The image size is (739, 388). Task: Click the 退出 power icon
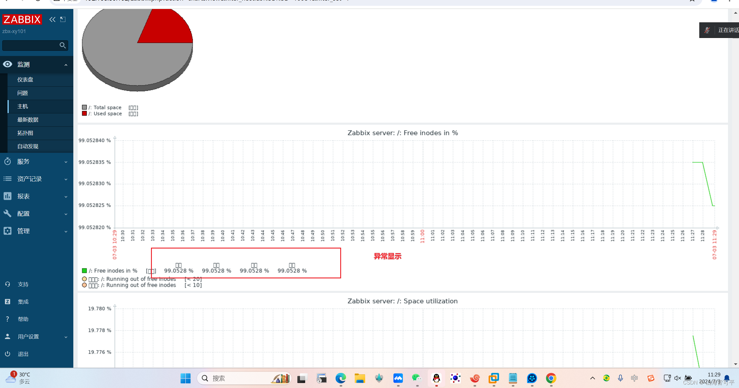click(8, 354)
